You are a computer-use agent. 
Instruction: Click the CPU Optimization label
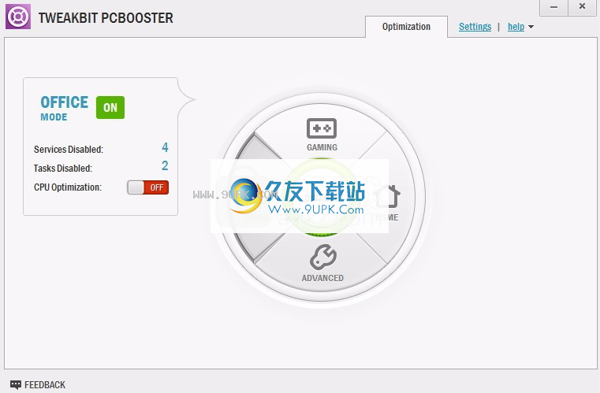[68, 187]
